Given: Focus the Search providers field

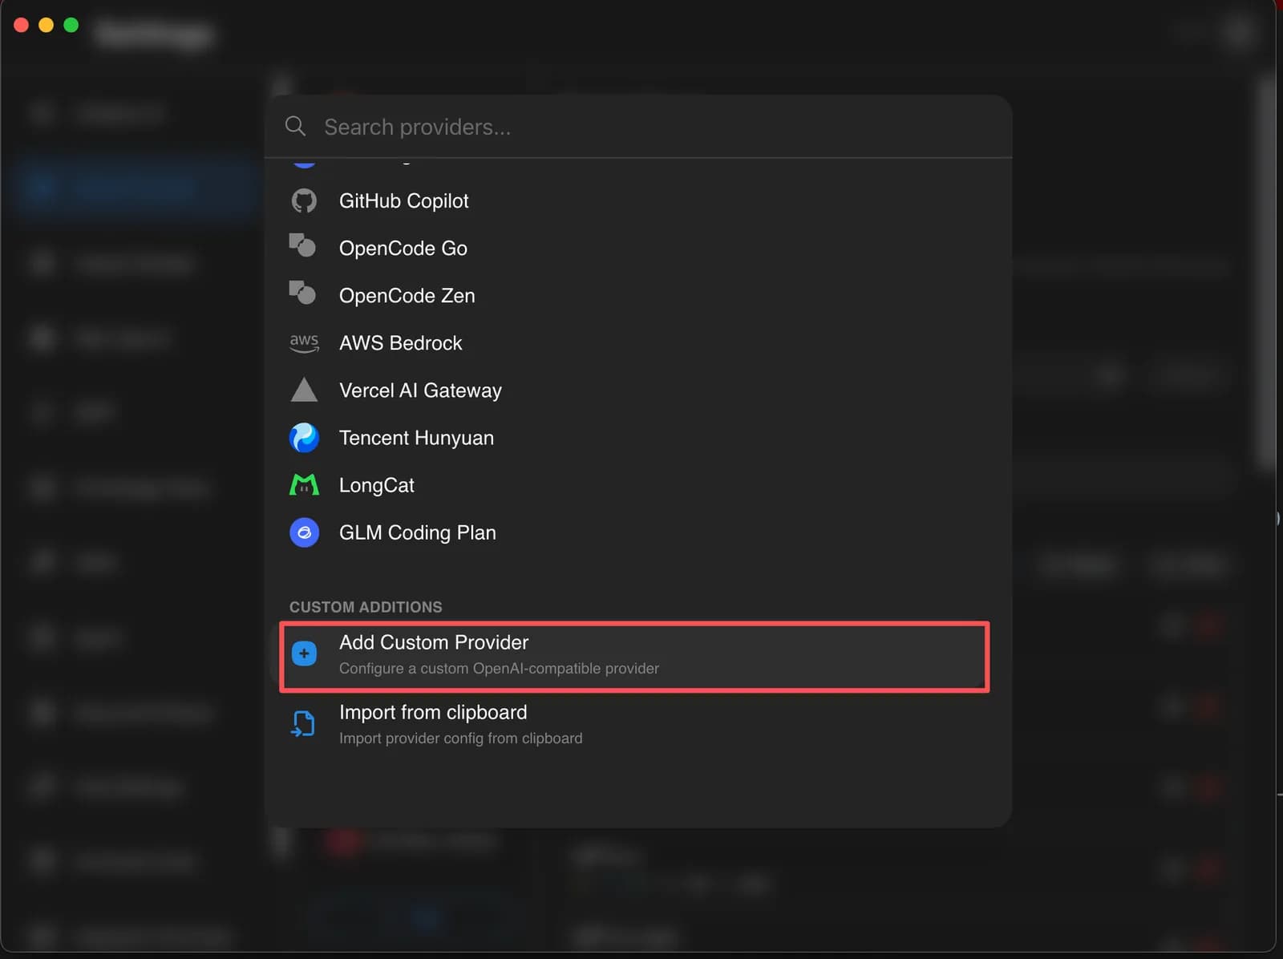Looking at the screenshot, I should (x=638, y=127).
